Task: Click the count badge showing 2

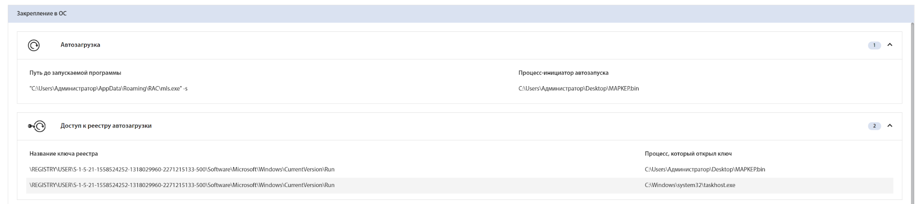Action: coord(874,126)
